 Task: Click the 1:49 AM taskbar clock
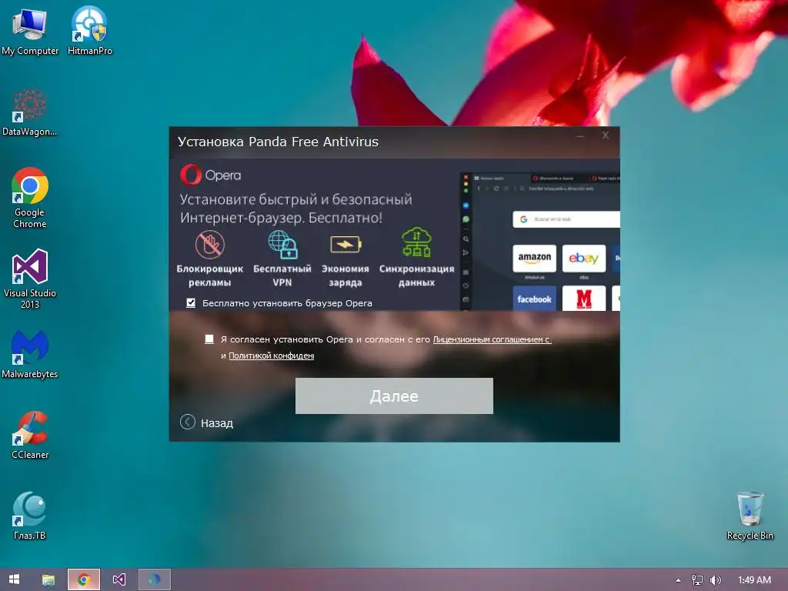(x=754, y=580)
